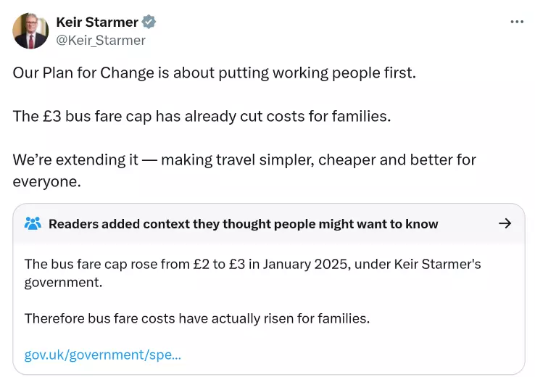The height and width of the screenshot is (377, 535).
Task: Click the community notes people icon
Action: coord(33,224)
